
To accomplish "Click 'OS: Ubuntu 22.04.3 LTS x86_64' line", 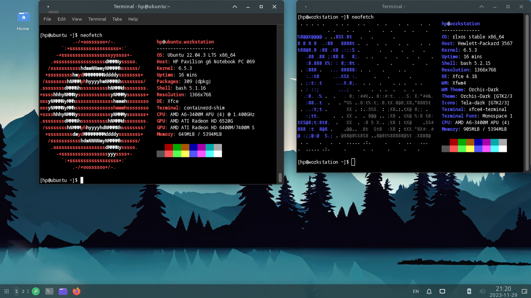I will pyautogui.click(x=196, y=55).
